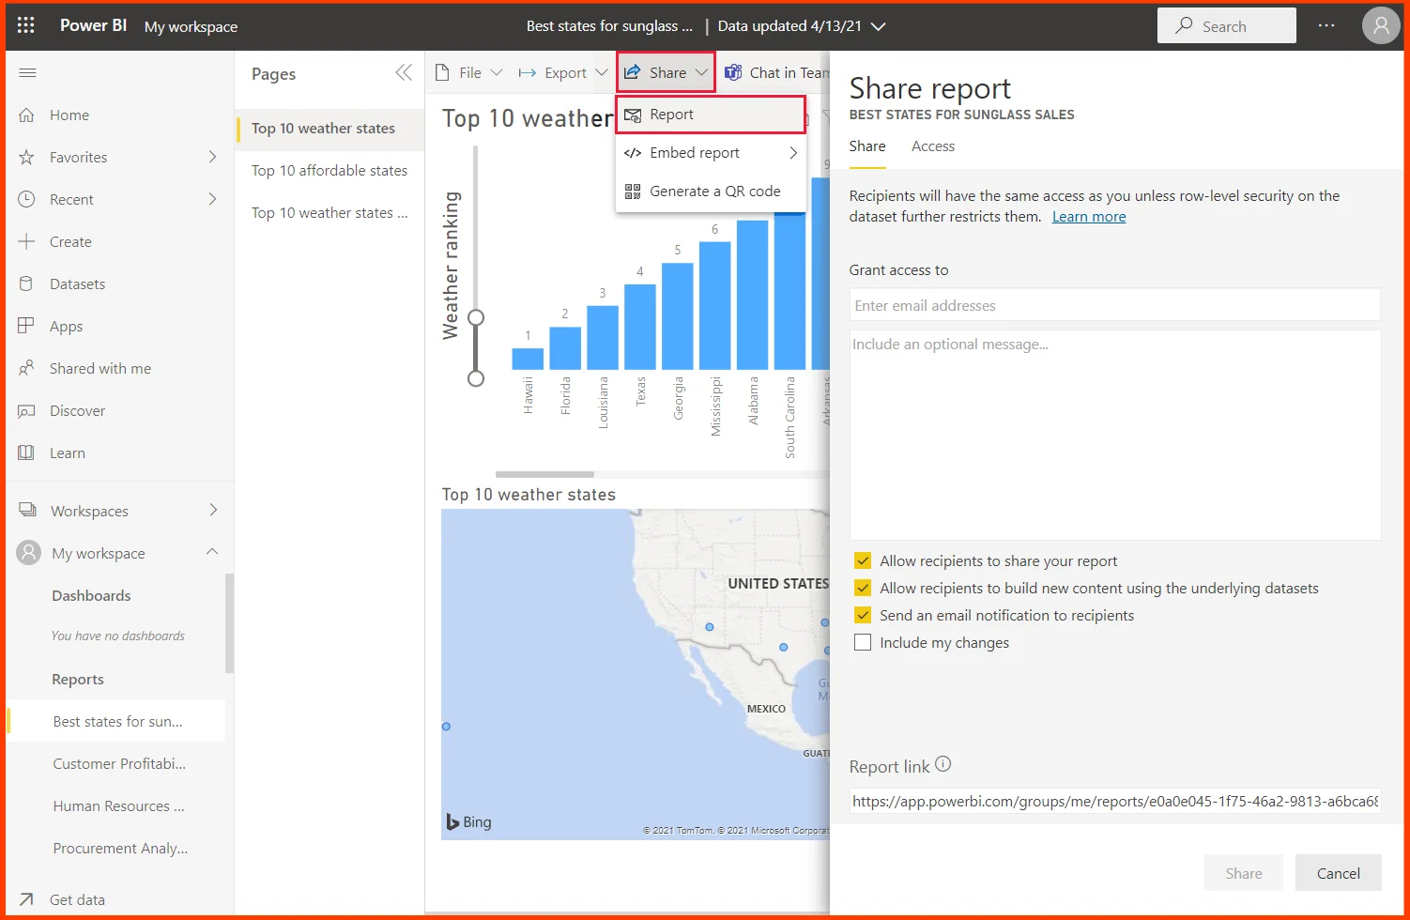The height and width of the screenshot is (920, 1410).
Task: Open Top 10 affordable states page
Action: [x=330, y=170]
